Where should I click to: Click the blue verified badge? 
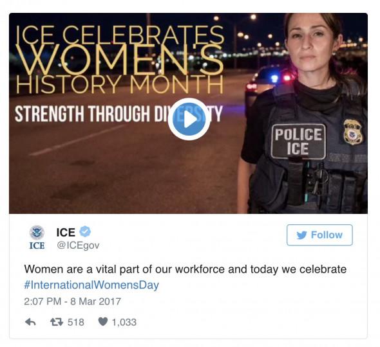click(85, 232)
